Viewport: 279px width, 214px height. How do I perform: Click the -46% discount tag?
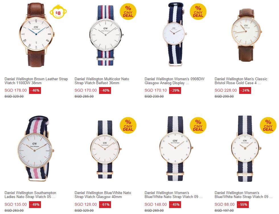coord(35,90)
